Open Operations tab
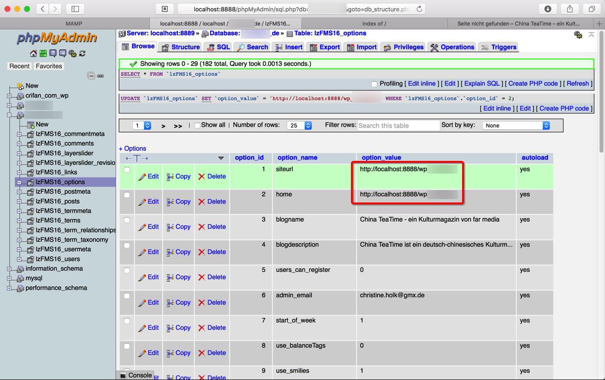 pos(452,47)
